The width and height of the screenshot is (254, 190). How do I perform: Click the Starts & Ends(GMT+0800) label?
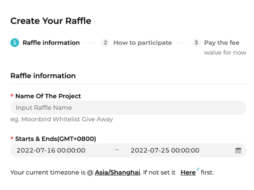point(56,139)
